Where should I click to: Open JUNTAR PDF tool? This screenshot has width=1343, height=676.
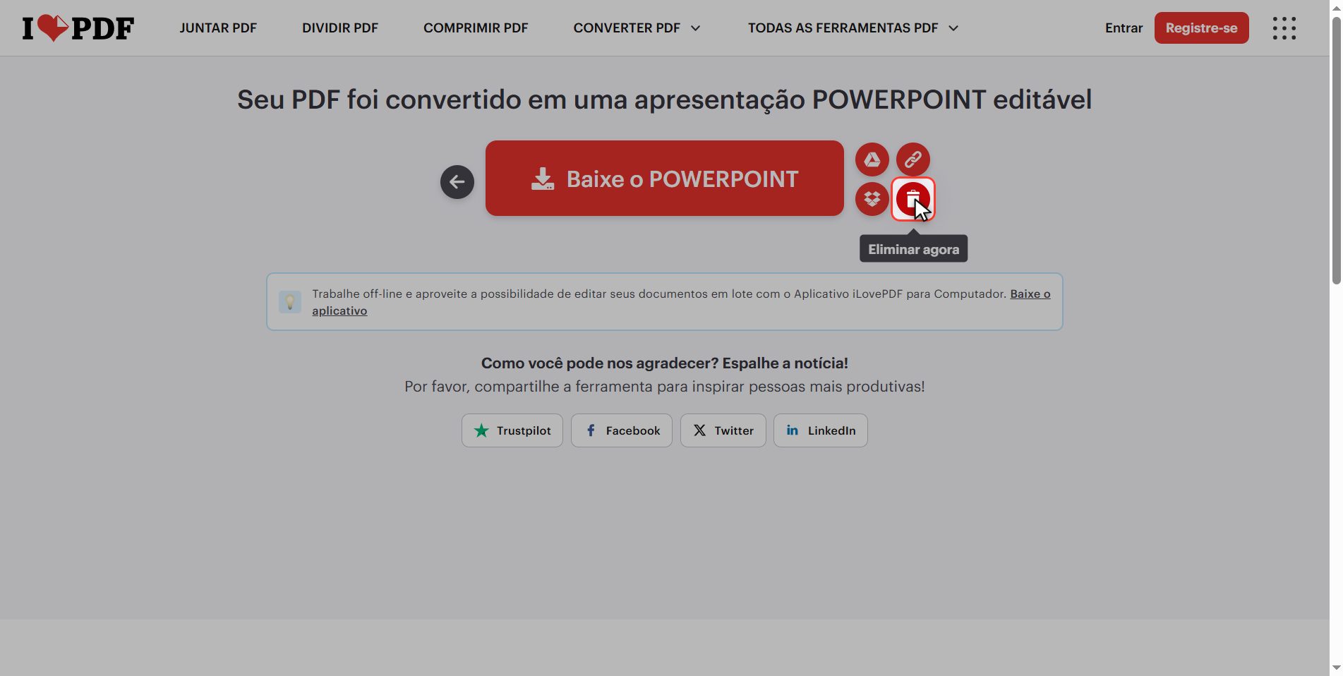218,28
